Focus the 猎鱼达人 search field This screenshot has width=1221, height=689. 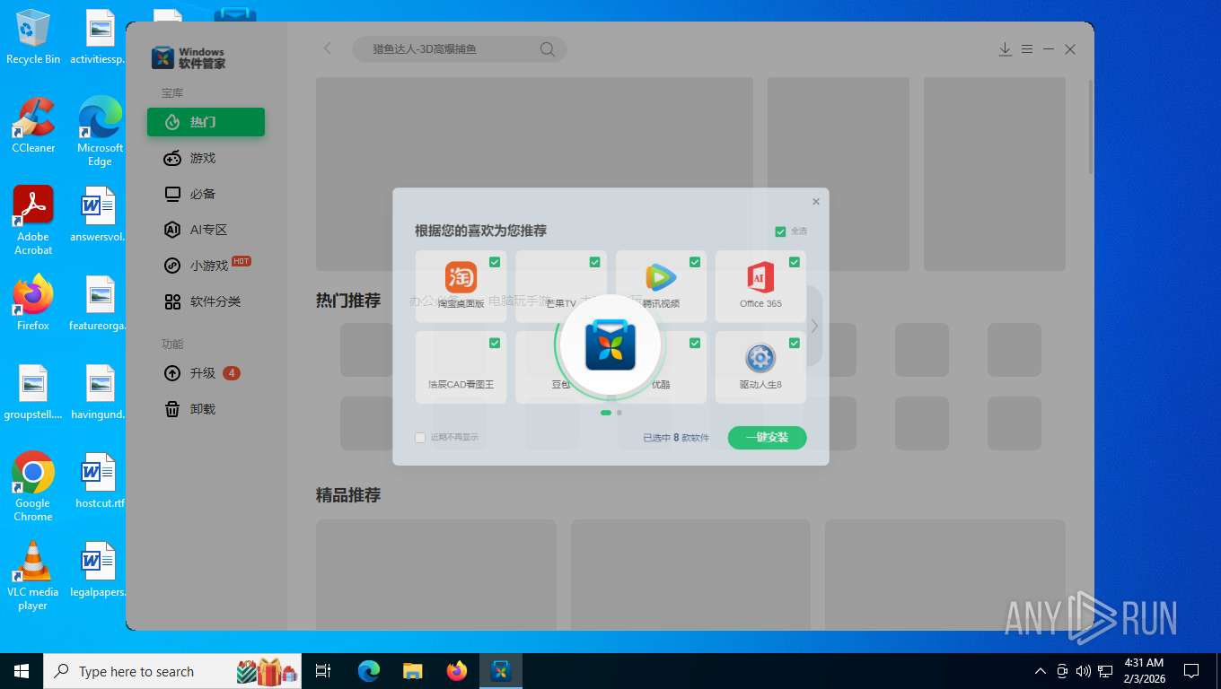click(460, 49)
